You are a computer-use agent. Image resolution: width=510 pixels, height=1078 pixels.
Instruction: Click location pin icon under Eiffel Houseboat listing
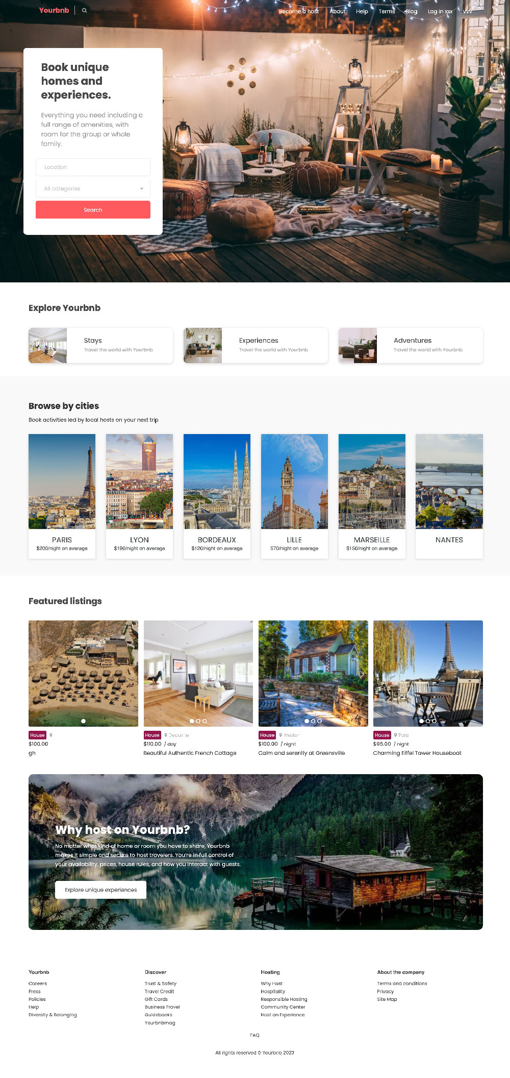[x=395, y=735]
